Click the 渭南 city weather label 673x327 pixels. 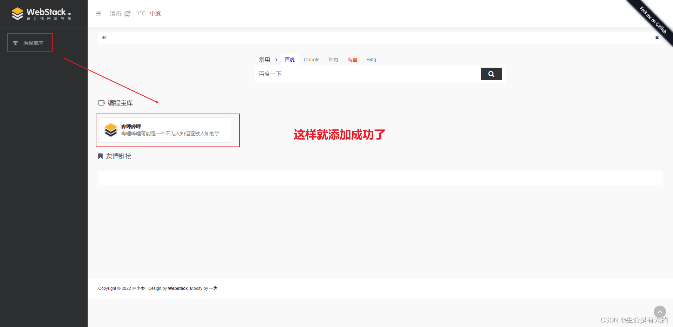click(115, 14)
